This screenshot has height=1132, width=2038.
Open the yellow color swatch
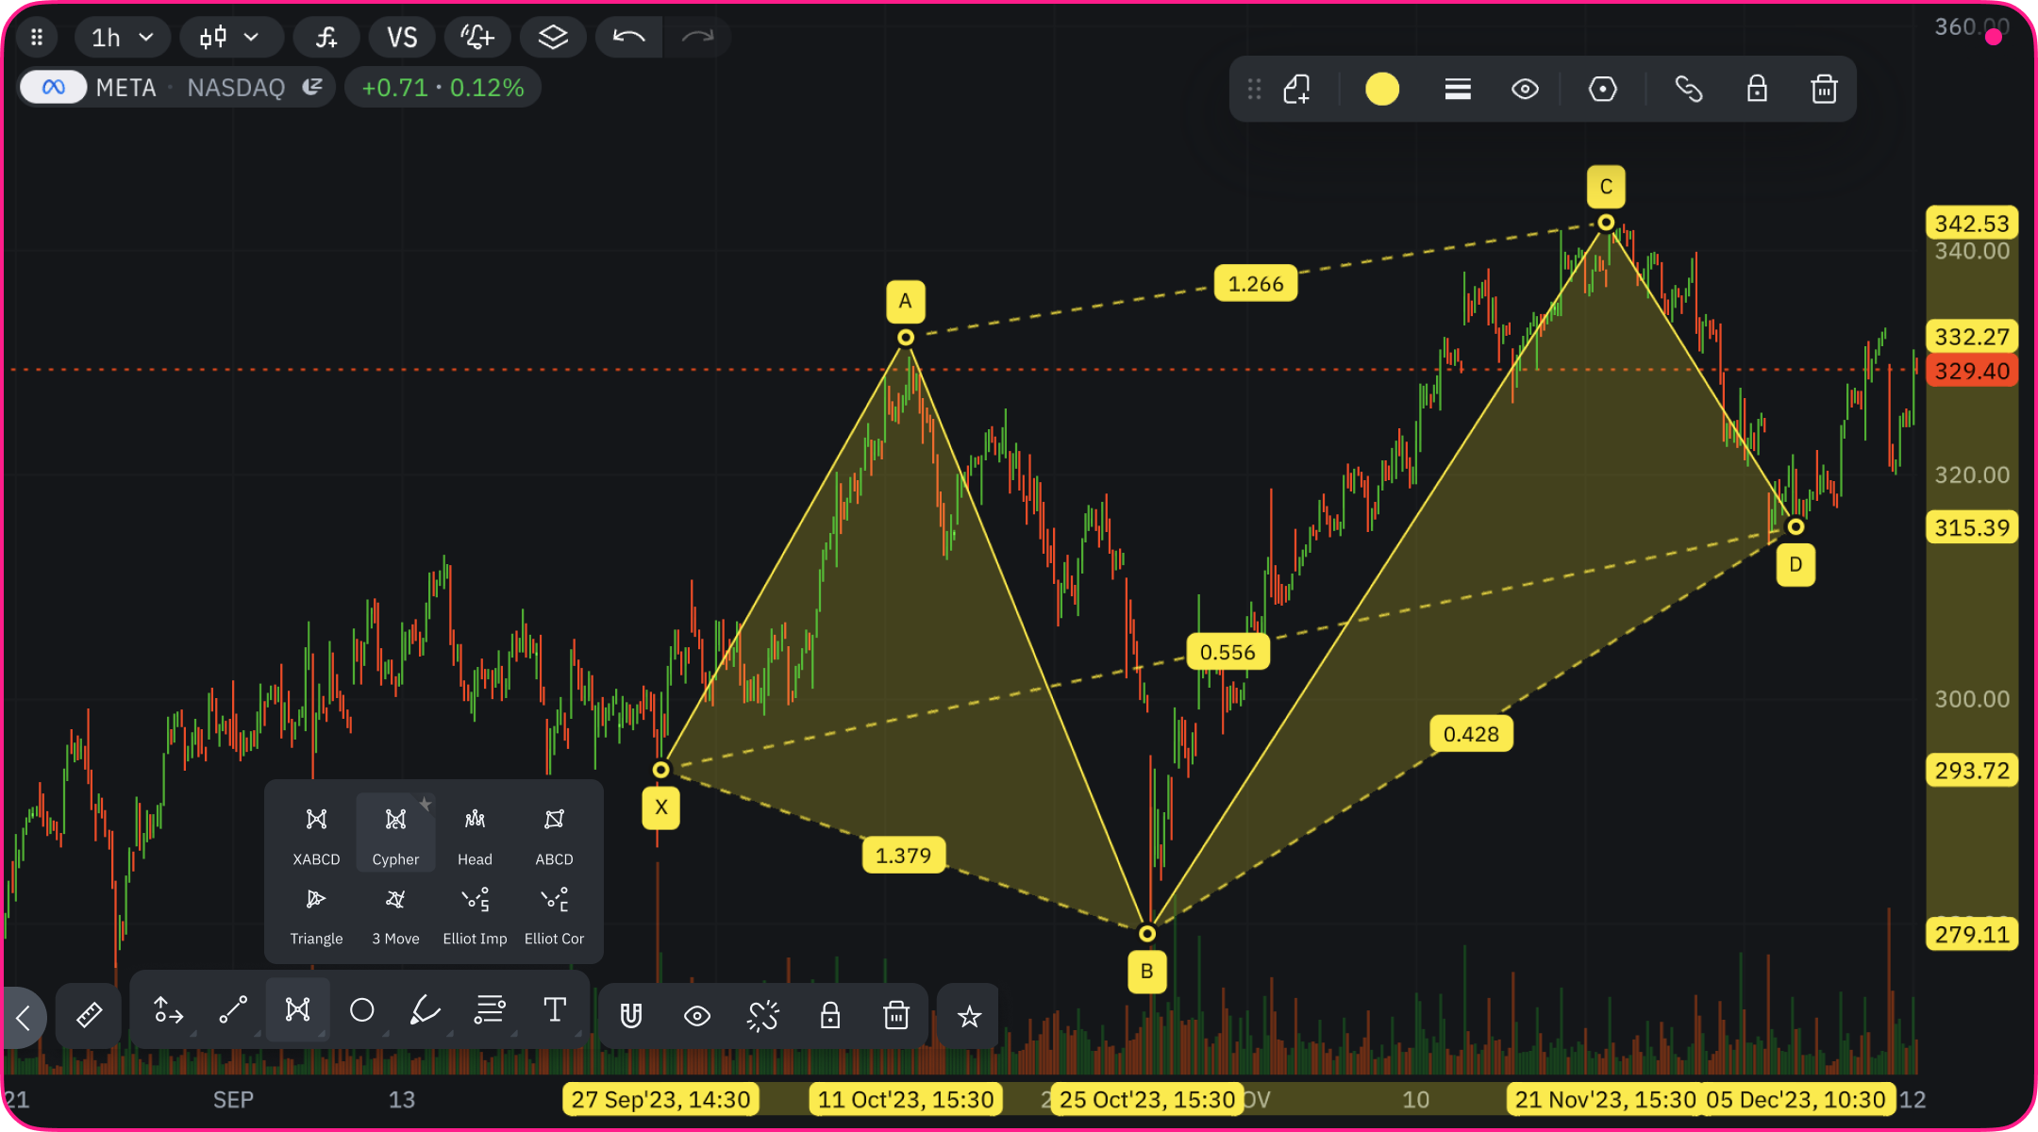pos(1382,90)
